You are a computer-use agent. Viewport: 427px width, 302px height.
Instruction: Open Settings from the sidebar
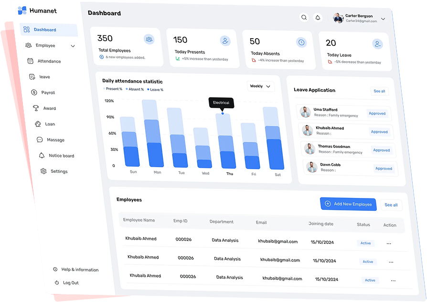click(x=59, y=171)
